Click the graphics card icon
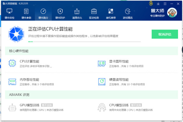Image resolution: width=183 pixels, height=122 pixels. [x=102, y=63]
